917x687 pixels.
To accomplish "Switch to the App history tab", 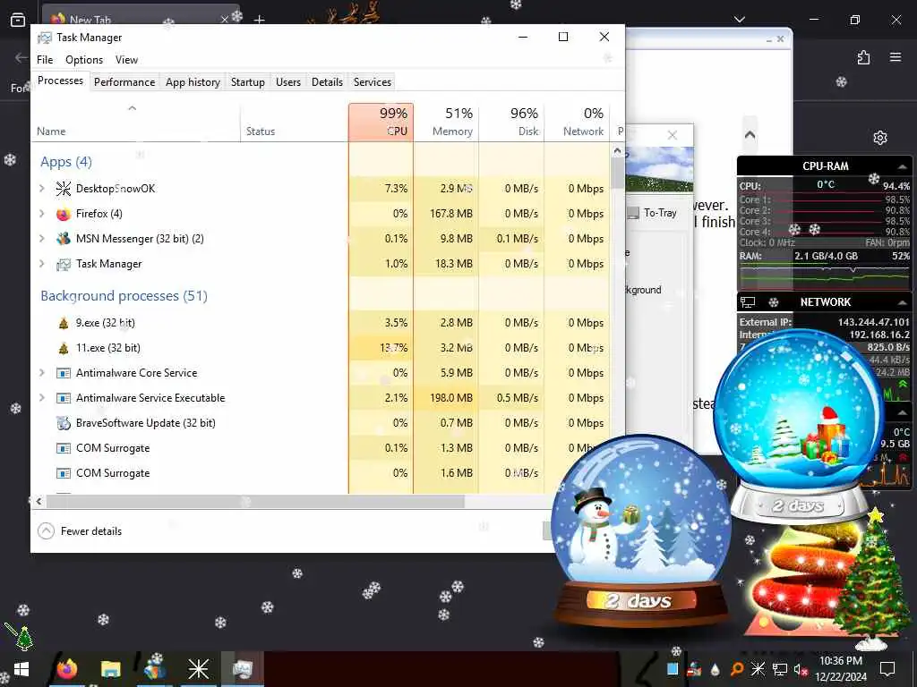I will point(193,81).
